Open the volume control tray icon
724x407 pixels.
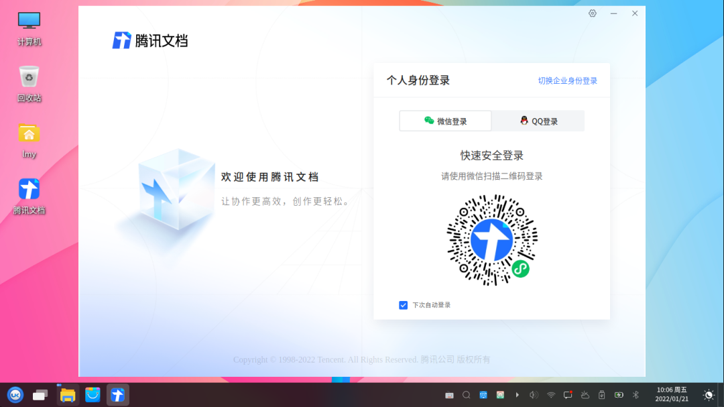pyautogui.click(x=534, y=395)
